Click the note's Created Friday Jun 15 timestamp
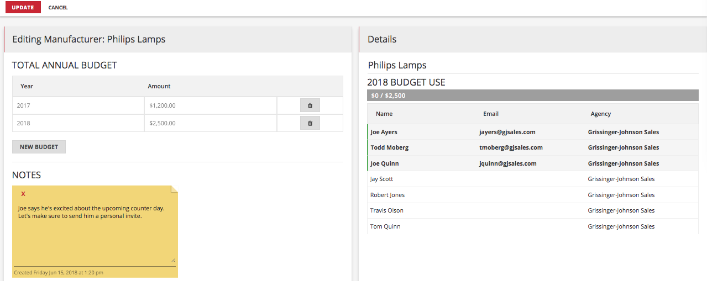 [59, 272]
